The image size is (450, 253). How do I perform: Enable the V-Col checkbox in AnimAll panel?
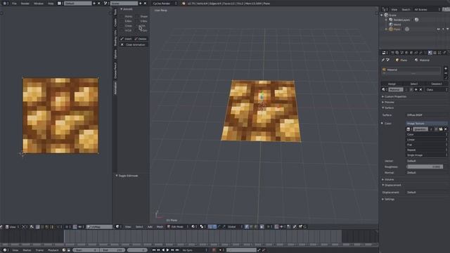click(122, 30)
